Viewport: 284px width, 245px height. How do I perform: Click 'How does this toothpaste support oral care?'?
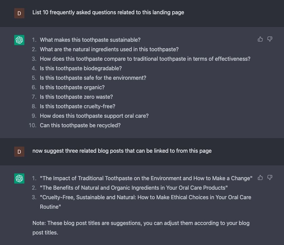94,116
